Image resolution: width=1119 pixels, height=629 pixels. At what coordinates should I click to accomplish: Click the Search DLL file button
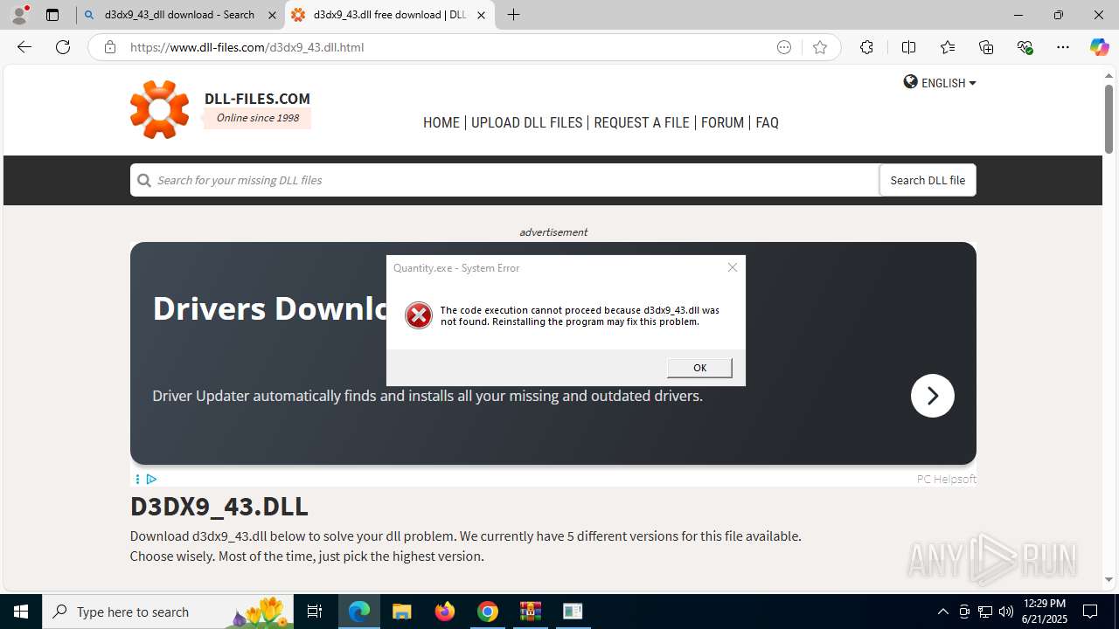tap(928, 180)
